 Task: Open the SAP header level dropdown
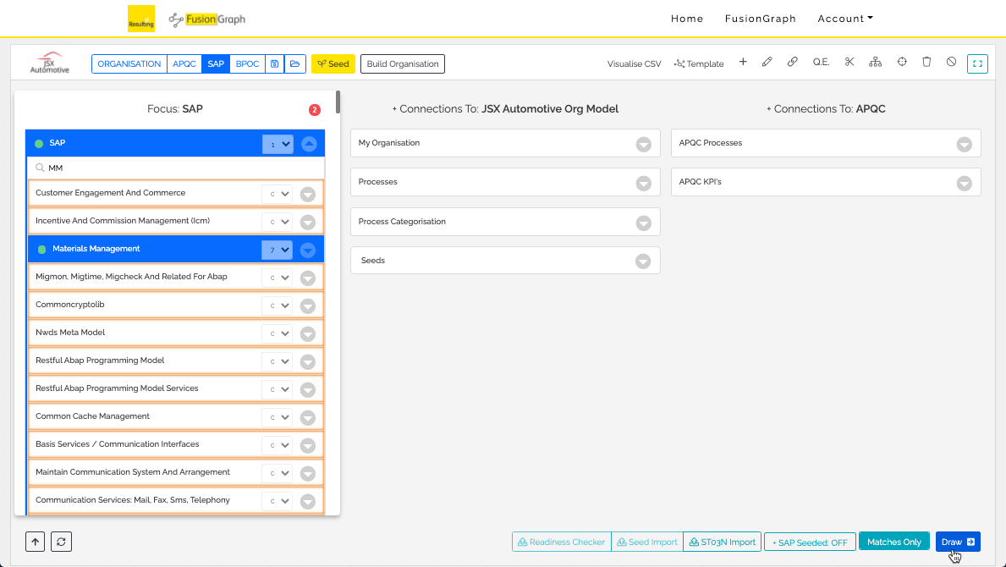tap(278, 145)
